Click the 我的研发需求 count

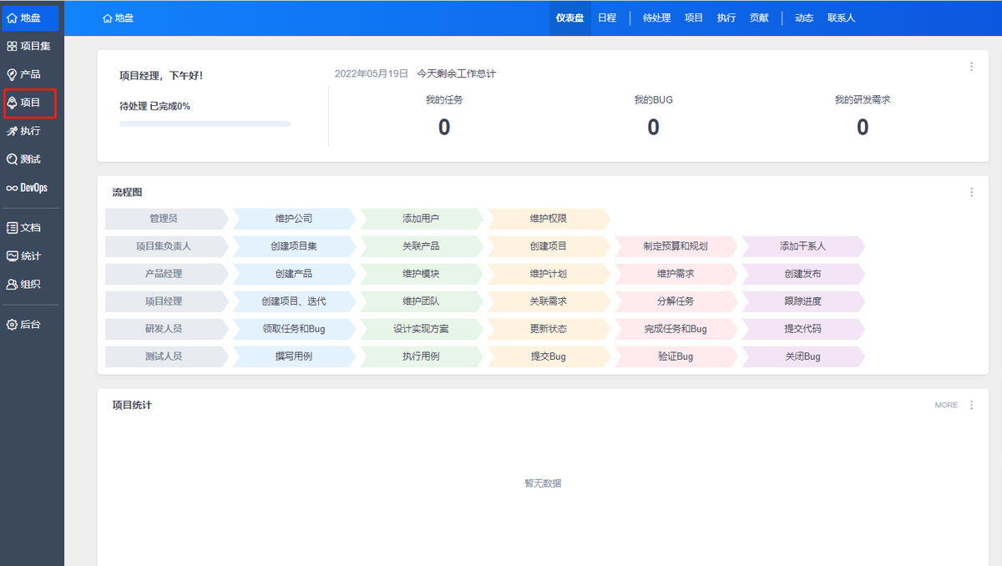click(863, 127)
